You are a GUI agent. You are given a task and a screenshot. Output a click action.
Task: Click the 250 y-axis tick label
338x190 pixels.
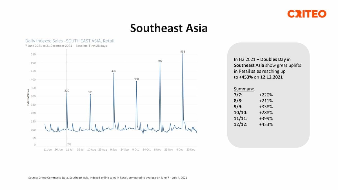pos(33,105)
